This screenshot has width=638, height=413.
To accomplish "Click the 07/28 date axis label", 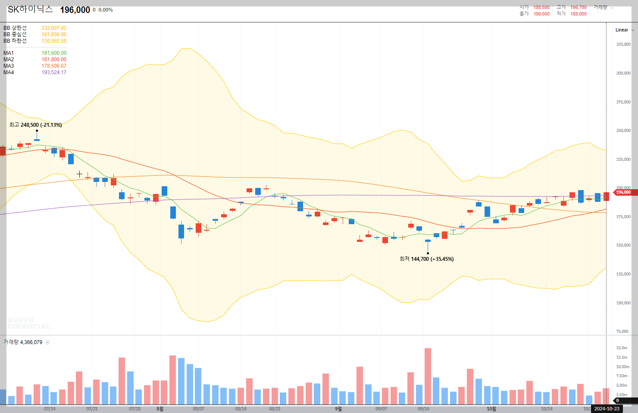I will point(134,409).
